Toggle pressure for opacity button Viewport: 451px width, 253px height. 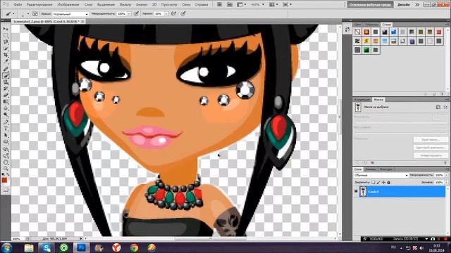(136, 14)
